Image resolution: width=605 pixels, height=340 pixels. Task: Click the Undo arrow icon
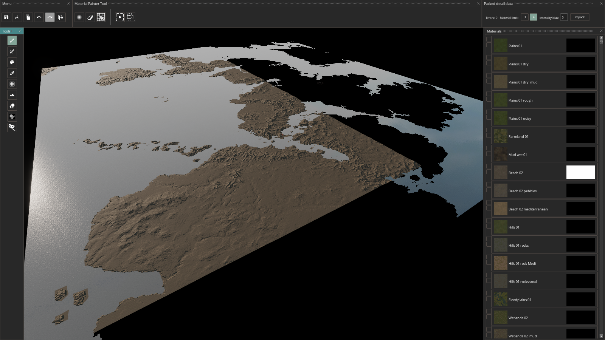39,17
